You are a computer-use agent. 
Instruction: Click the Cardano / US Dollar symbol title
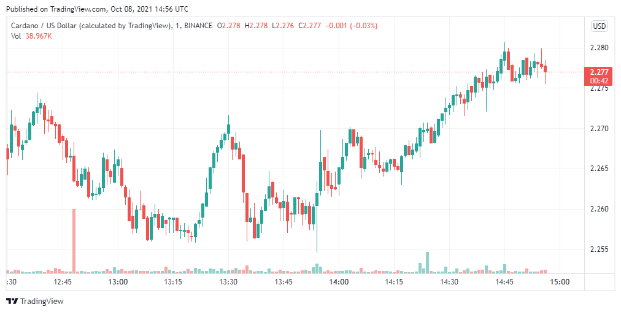(91, 26)
